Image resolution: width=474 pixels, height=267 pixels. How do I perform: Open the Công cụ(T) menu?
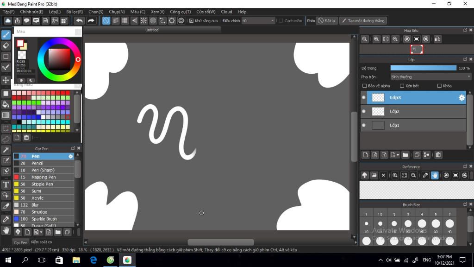click(x=180, y=12)
